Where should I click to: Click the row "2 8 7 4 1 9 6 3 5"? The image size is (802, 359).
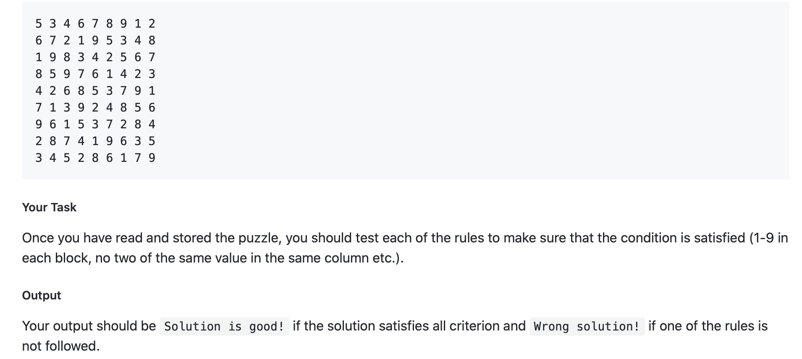click(95, 141)
